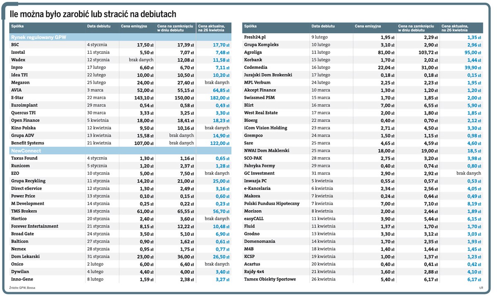Select the Agroliga company name
This screenshot has height=296, width=497.
[253, 52]
